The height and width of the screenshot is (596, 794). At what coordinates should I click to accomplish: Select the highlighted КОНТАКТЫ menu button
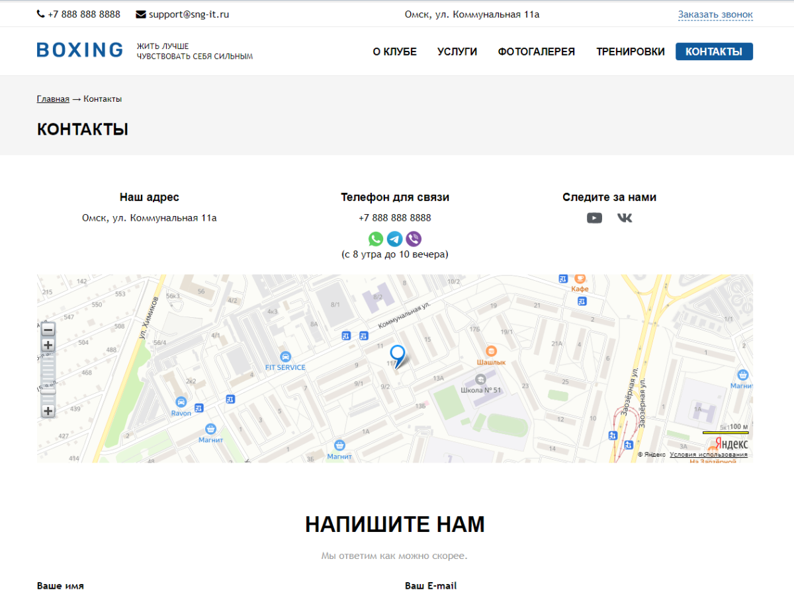click(x=714, y=52)
